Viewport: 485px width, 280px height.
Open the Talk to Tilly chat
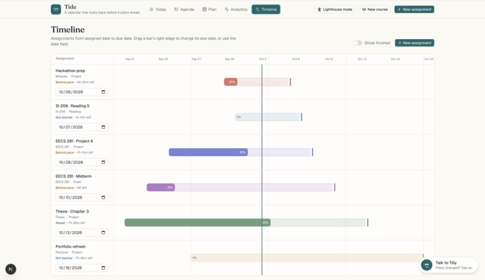coord(448,265)
